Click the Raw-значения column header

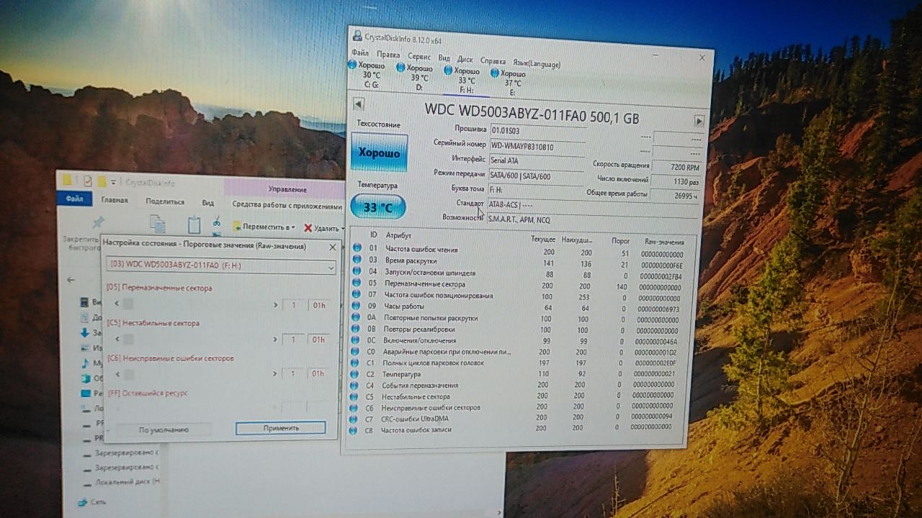(x=663, y=242)
